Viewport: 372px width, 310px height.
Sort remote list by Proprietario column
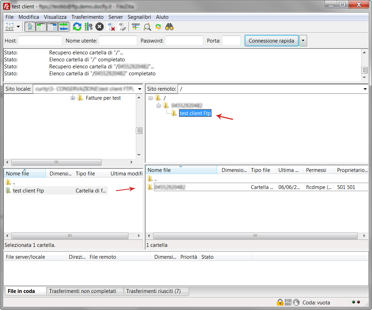(352, 170)
